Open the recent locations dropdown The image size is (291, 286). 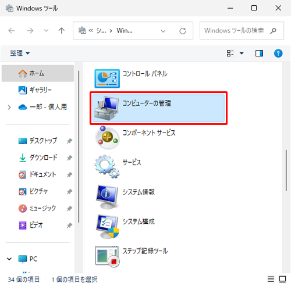pos(46,31)
